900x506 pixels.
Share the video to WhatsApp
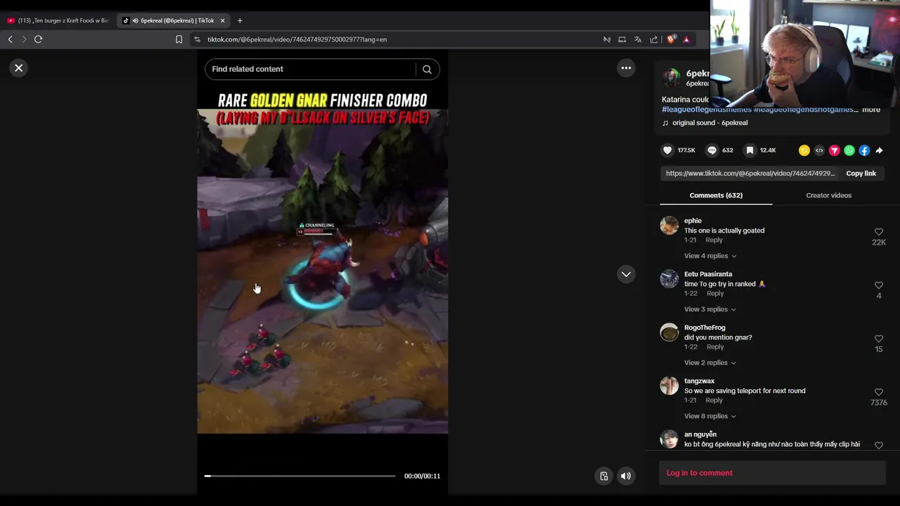849,150
